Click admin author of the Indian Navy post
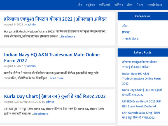This screenshot has height=126, width=168. pyautogui.click(x=31, y=66)
